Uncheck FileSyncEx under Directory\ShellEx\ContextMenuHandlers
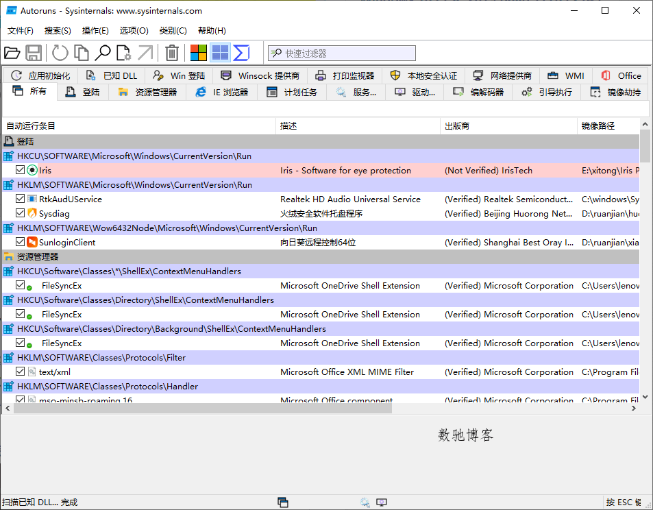 pyautogui.click(x=20, y=314)
